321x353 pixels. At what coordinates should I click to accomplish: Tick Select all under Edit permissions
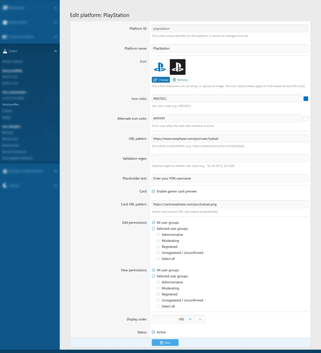158,259
